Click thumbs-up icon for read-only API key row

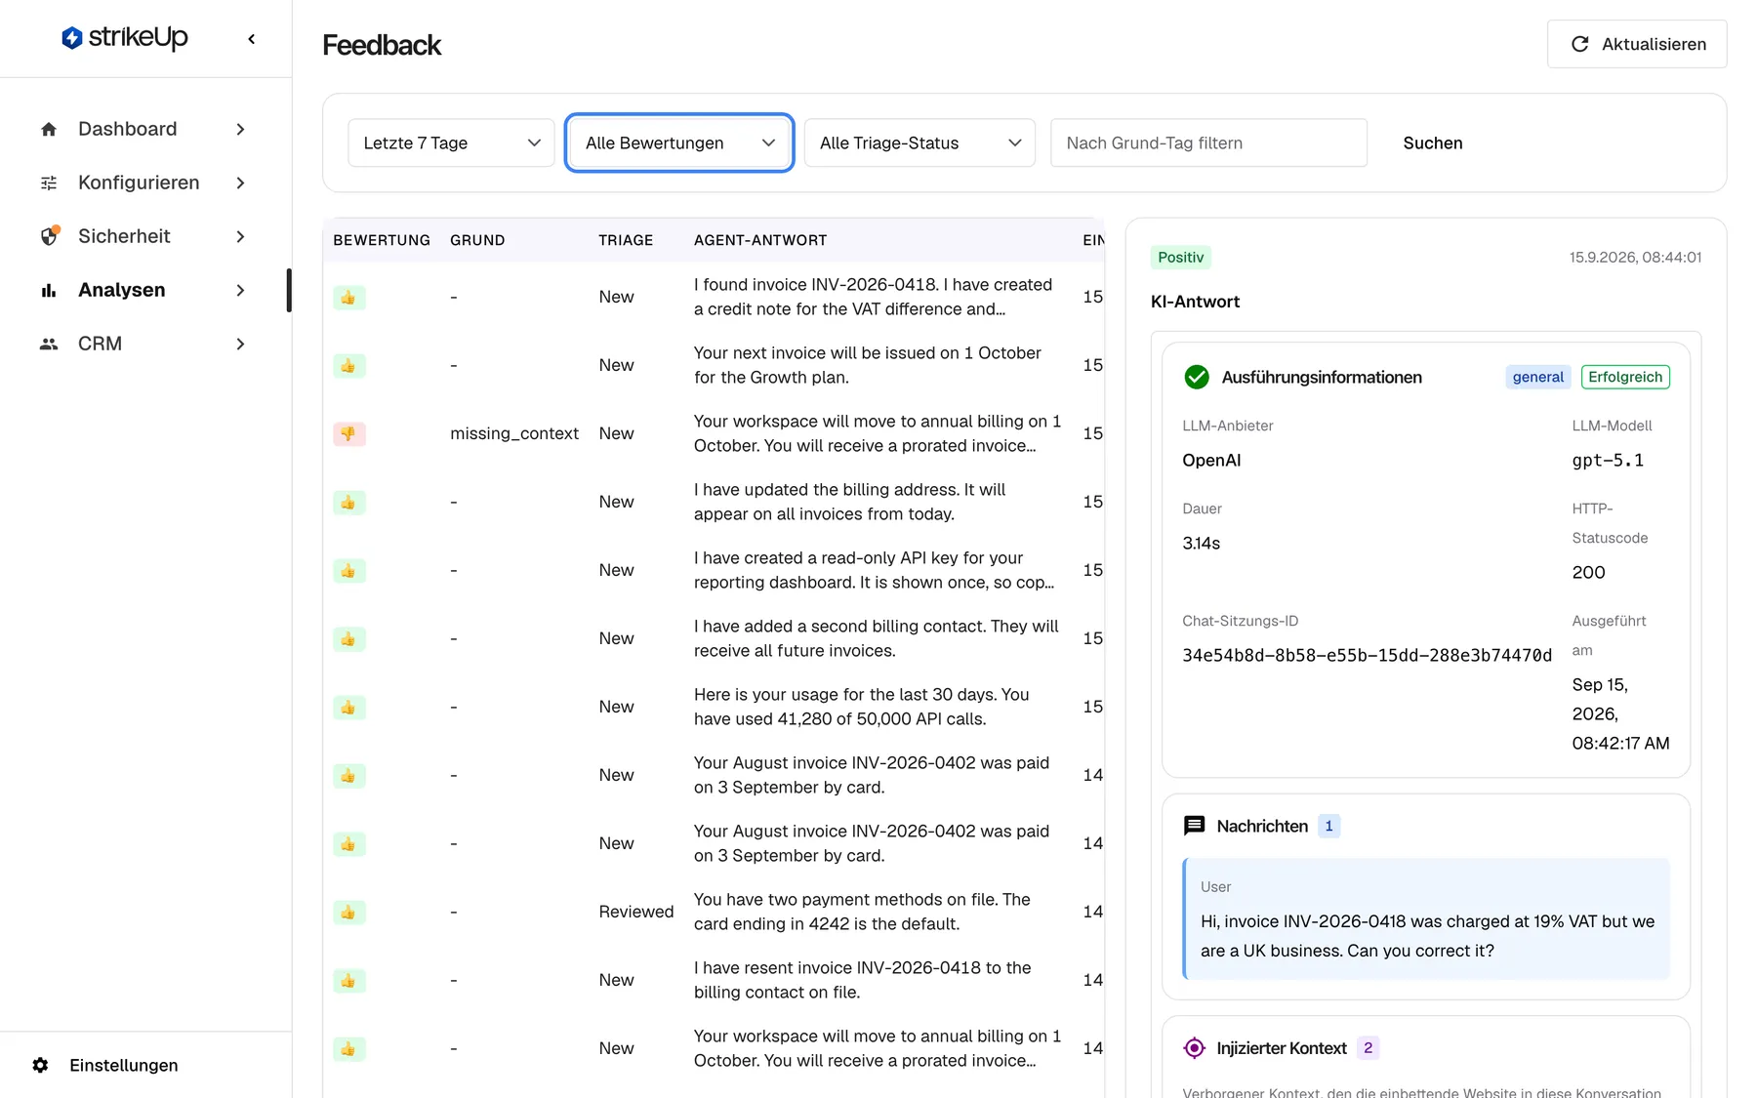point(348,570)
